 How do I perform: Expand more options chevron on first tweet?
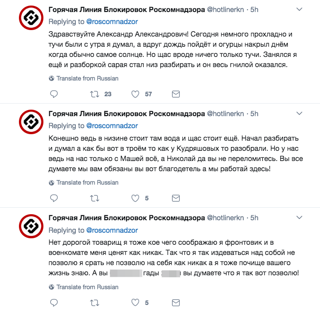click(x=299, y=9)
